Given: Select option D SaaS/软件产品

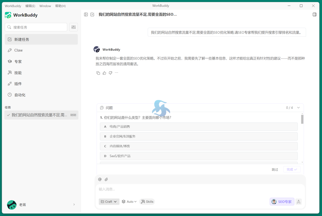Looking at the screenshot, I should click(x=199, y=156).
